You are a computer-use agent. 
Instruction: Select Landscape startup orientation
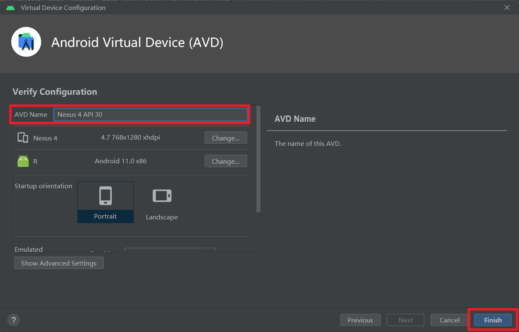tap(162, 202)
